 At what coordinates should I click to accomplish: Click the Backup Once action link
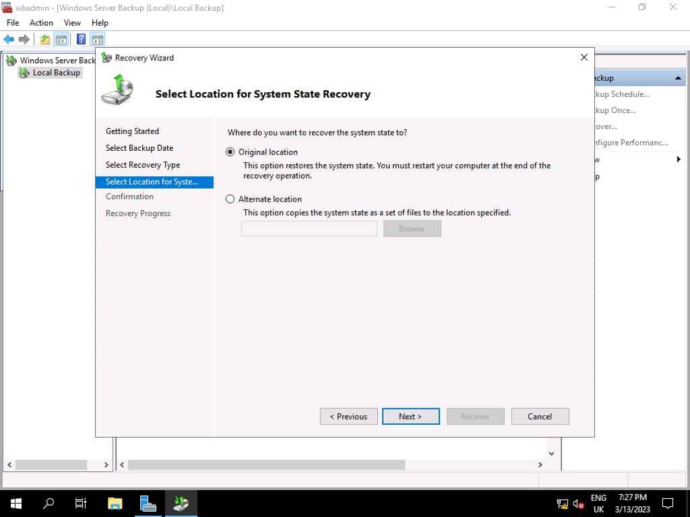coord(615,110)
